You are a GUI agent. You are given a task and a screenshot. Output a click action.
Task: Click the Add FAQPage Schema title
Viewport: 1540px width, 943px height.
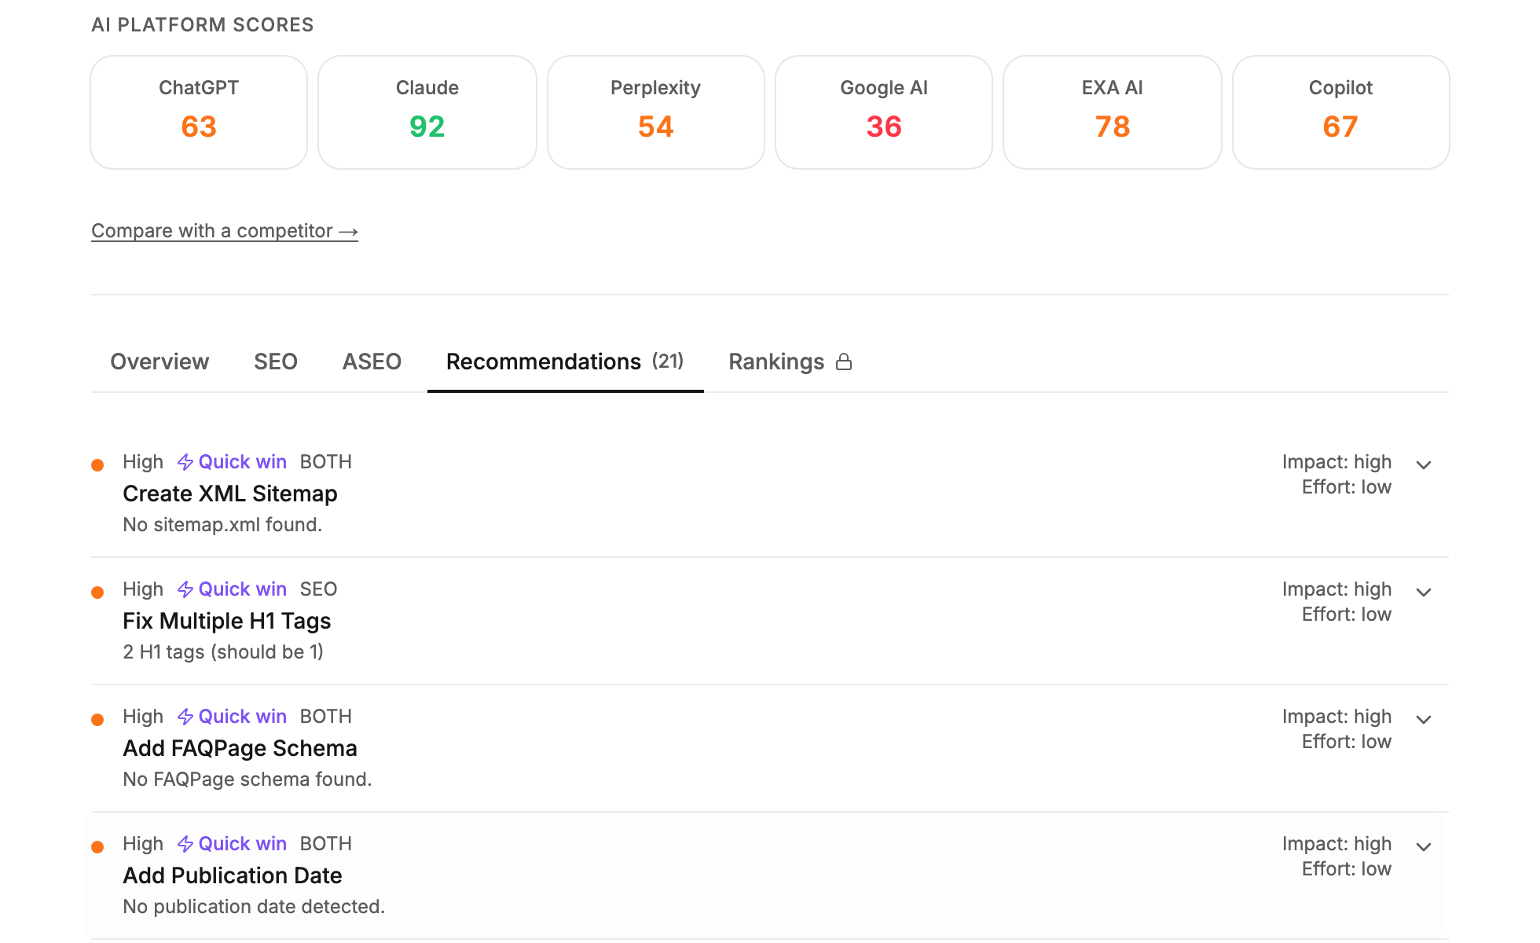(240, 748)
